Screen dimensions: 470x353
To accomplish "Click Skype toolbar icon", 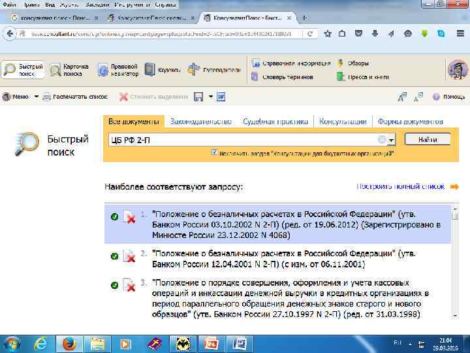I will pos(441,33).
